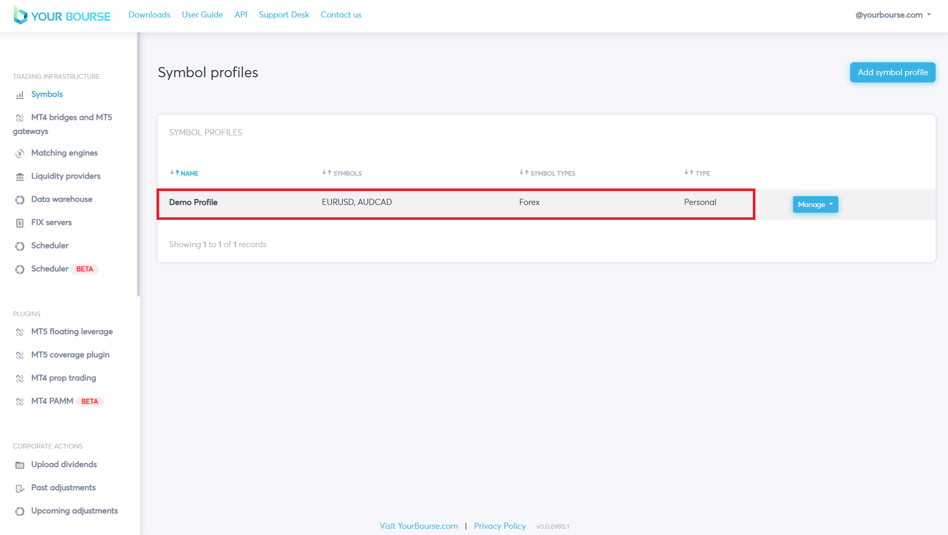Click the Past adjustments icon
Screen dimensions: 948x535
[x=20, y=488]
